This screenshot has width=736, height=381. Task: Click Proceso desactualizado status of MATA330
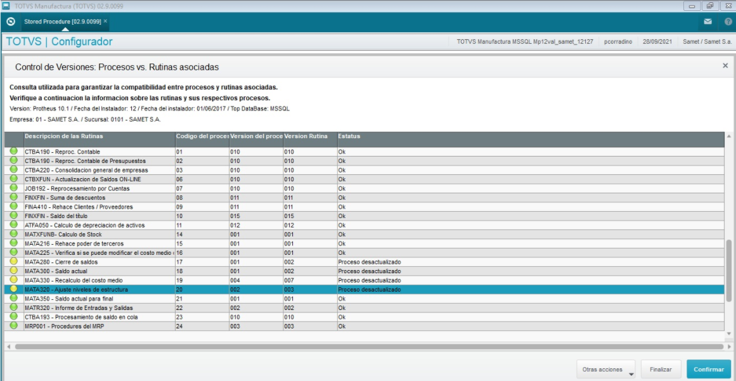pyautogui.click(x=370, y=280)
